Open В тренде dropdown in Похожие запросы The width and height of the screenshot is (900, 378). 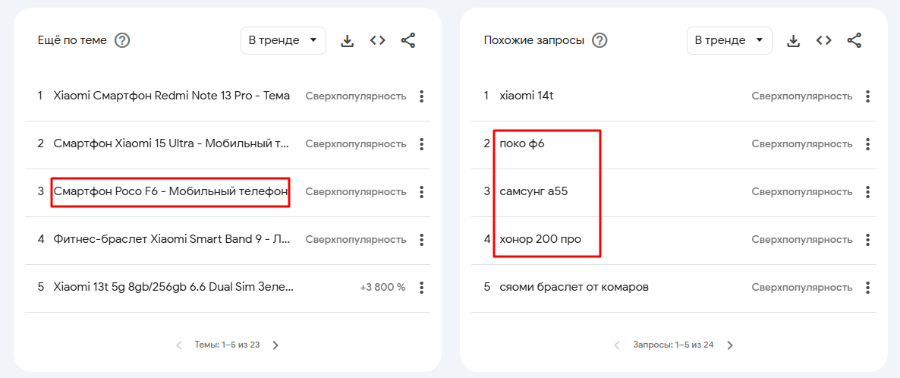point(729,41)
